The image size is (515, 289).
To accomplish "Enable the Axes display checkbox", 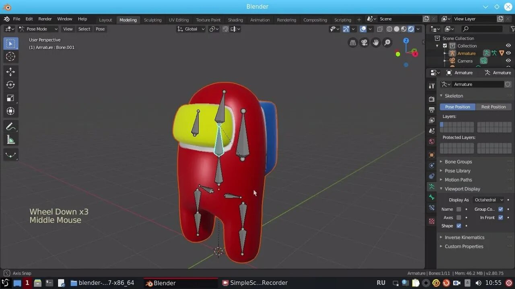I will (459, 218).
